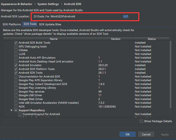
Task: Check the GPU Debugging tools checkbox
Action: click(x=16, y=46)
